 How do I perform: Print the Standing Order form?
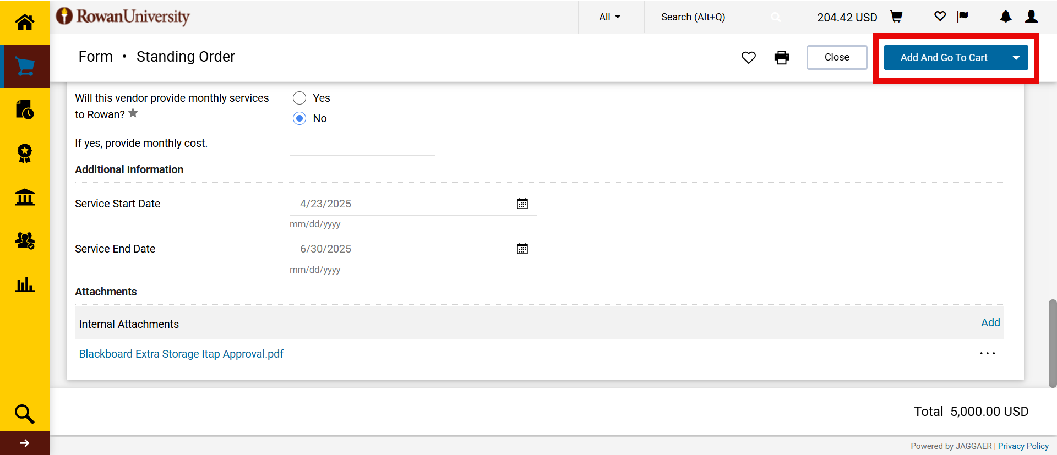[781, 58]
